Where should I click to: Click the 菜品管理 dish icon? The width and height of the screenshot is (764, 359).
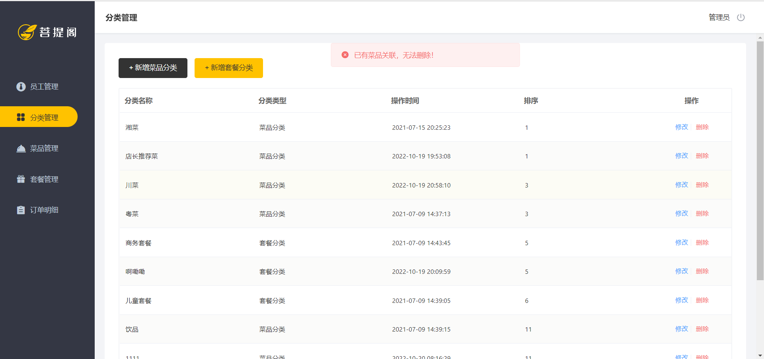pos(21,148)
